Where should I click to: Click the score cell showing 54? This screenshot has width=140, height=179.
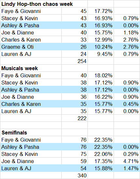pos(74,168)
